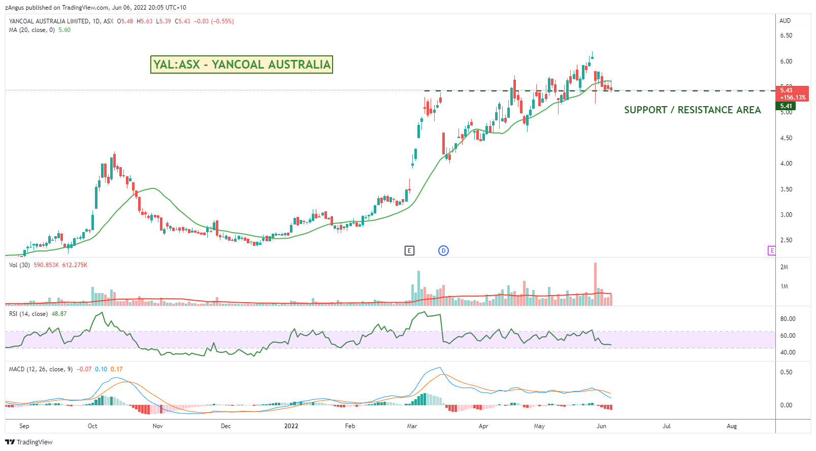Image resolution: width=816 pixels, height=451 pixels.
Task: Click the 590.853K volume value
Action: coord(46,265)
